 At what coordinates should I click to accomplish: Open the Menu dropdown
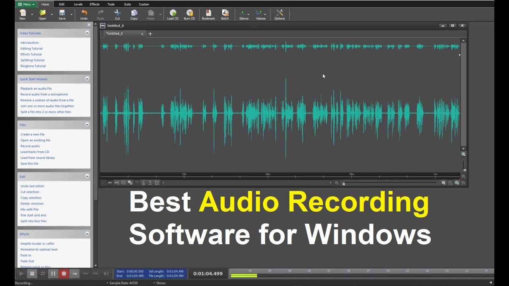(26, 4)
